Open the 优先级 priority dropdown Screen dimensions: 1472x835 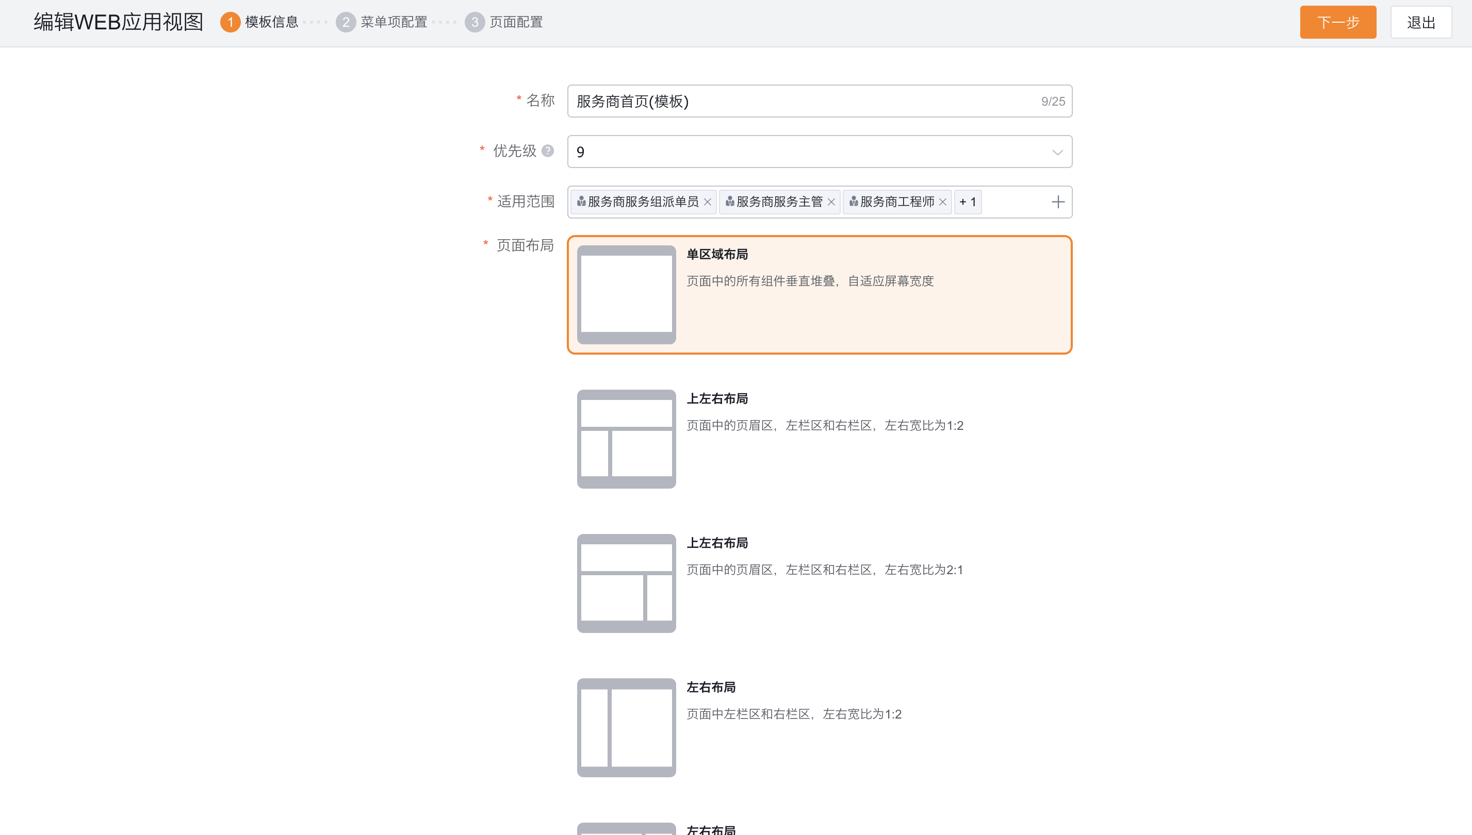pyautogui.click(x=820, y=152)
